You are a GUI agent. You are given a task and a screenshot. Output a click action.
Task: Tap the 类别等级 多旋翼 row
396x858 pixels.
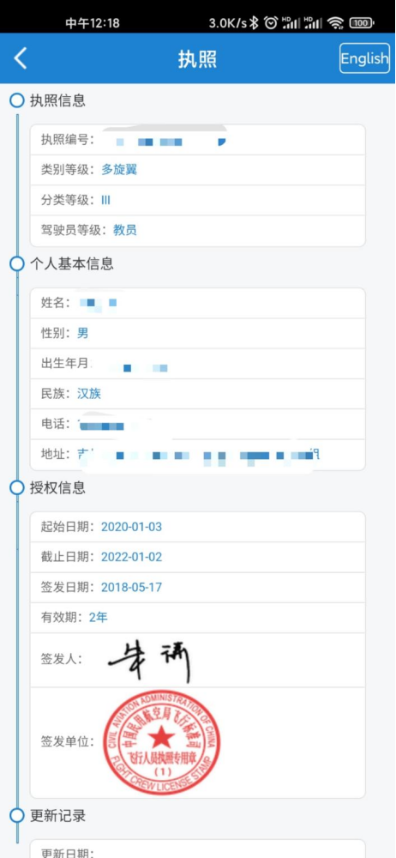pos(197,170)
